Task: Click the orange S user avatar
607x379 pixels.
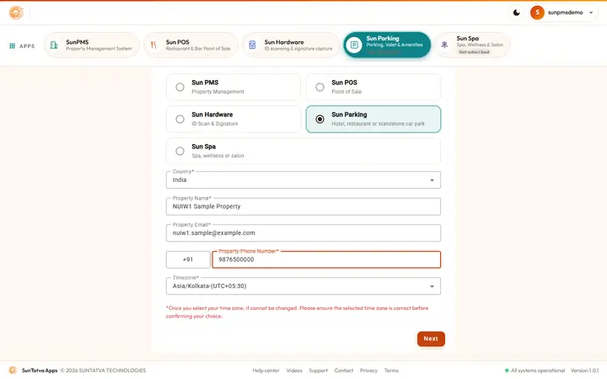Action: tap(537, 13)
